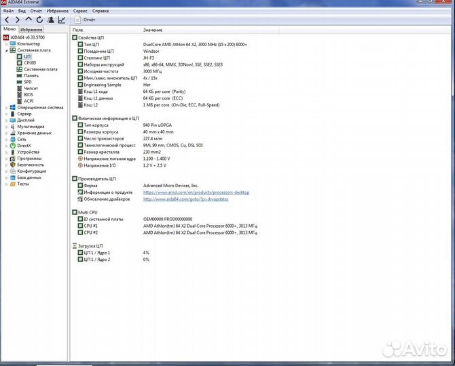
Task: Switch to the Избранное tab
Action: [x=31, y=30]
